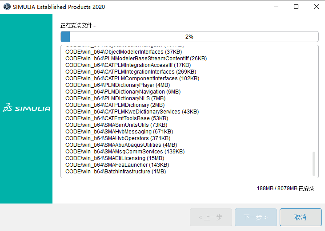The height and width of the screenshot is (231, 325).
Task: Maximize the SIMULIA installer window
Action: pos(296,7)
